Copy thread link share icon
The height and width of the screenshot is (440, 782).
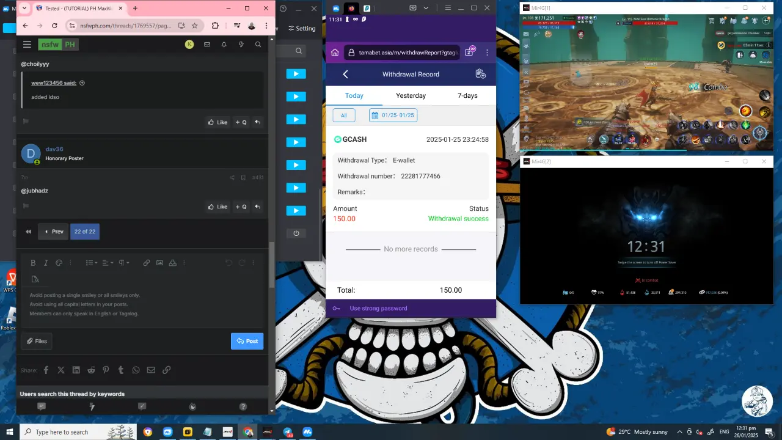166,370
